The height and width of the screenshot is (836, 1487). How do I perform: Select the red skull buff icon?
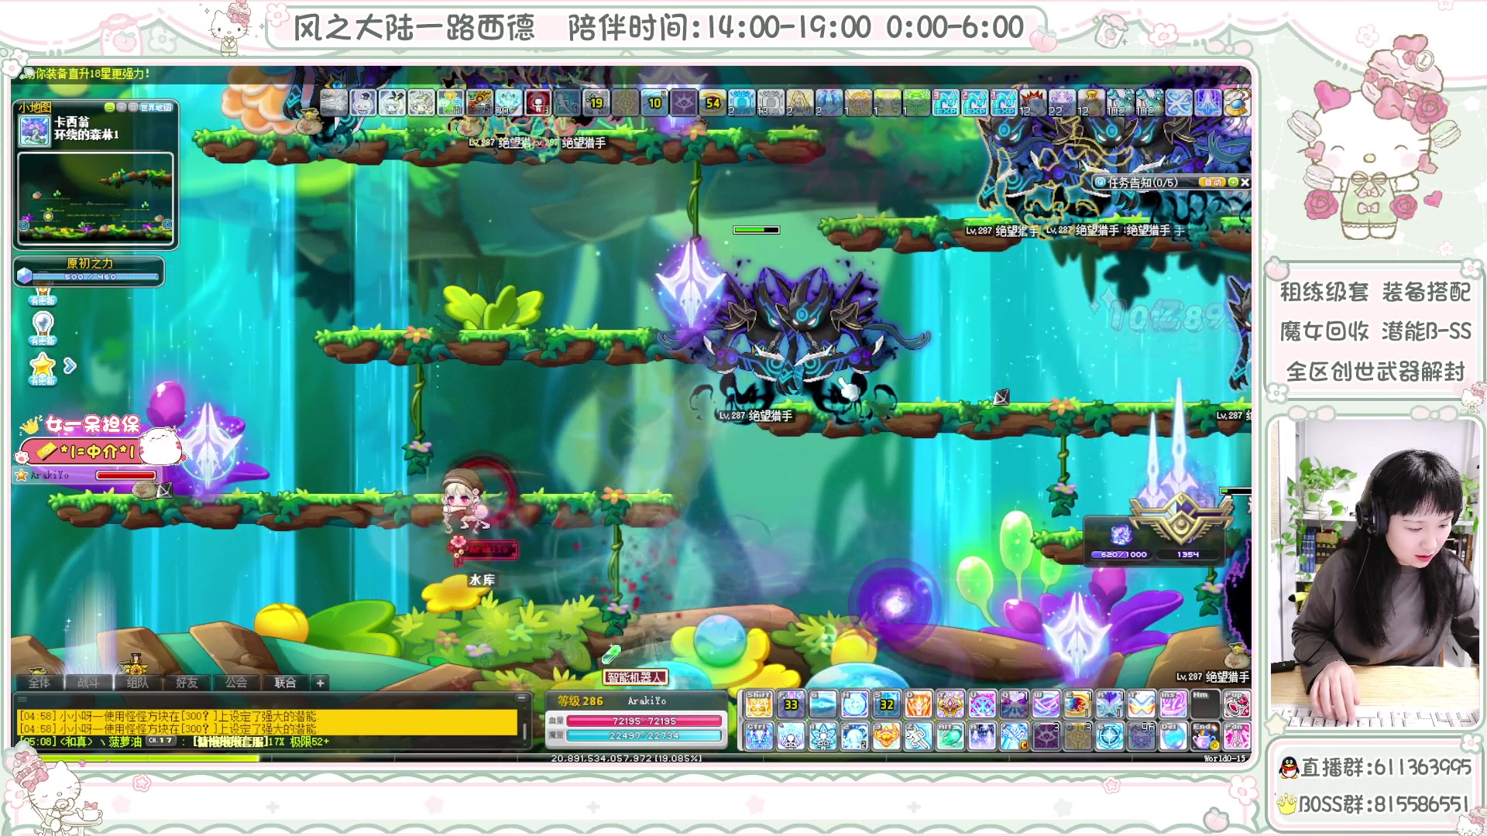[x=537, y=102]
